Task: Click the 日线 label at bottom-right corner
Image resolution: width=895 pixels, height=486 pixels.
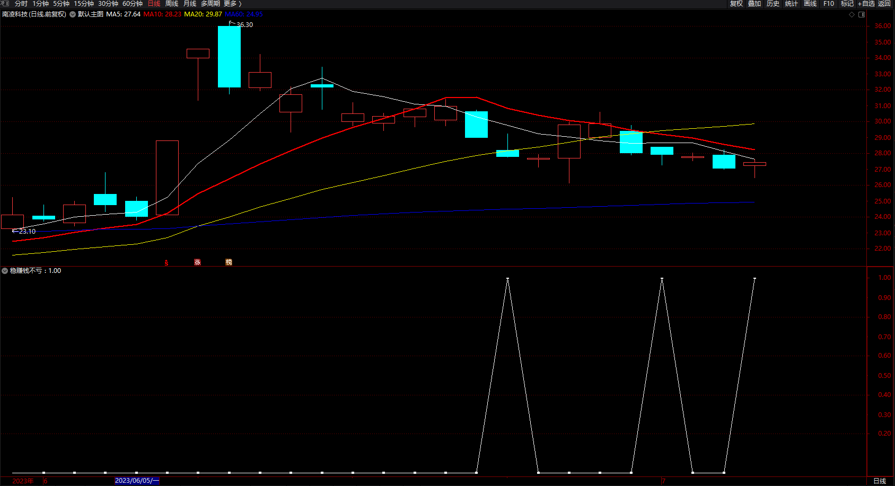Action: tap(880, 481)
